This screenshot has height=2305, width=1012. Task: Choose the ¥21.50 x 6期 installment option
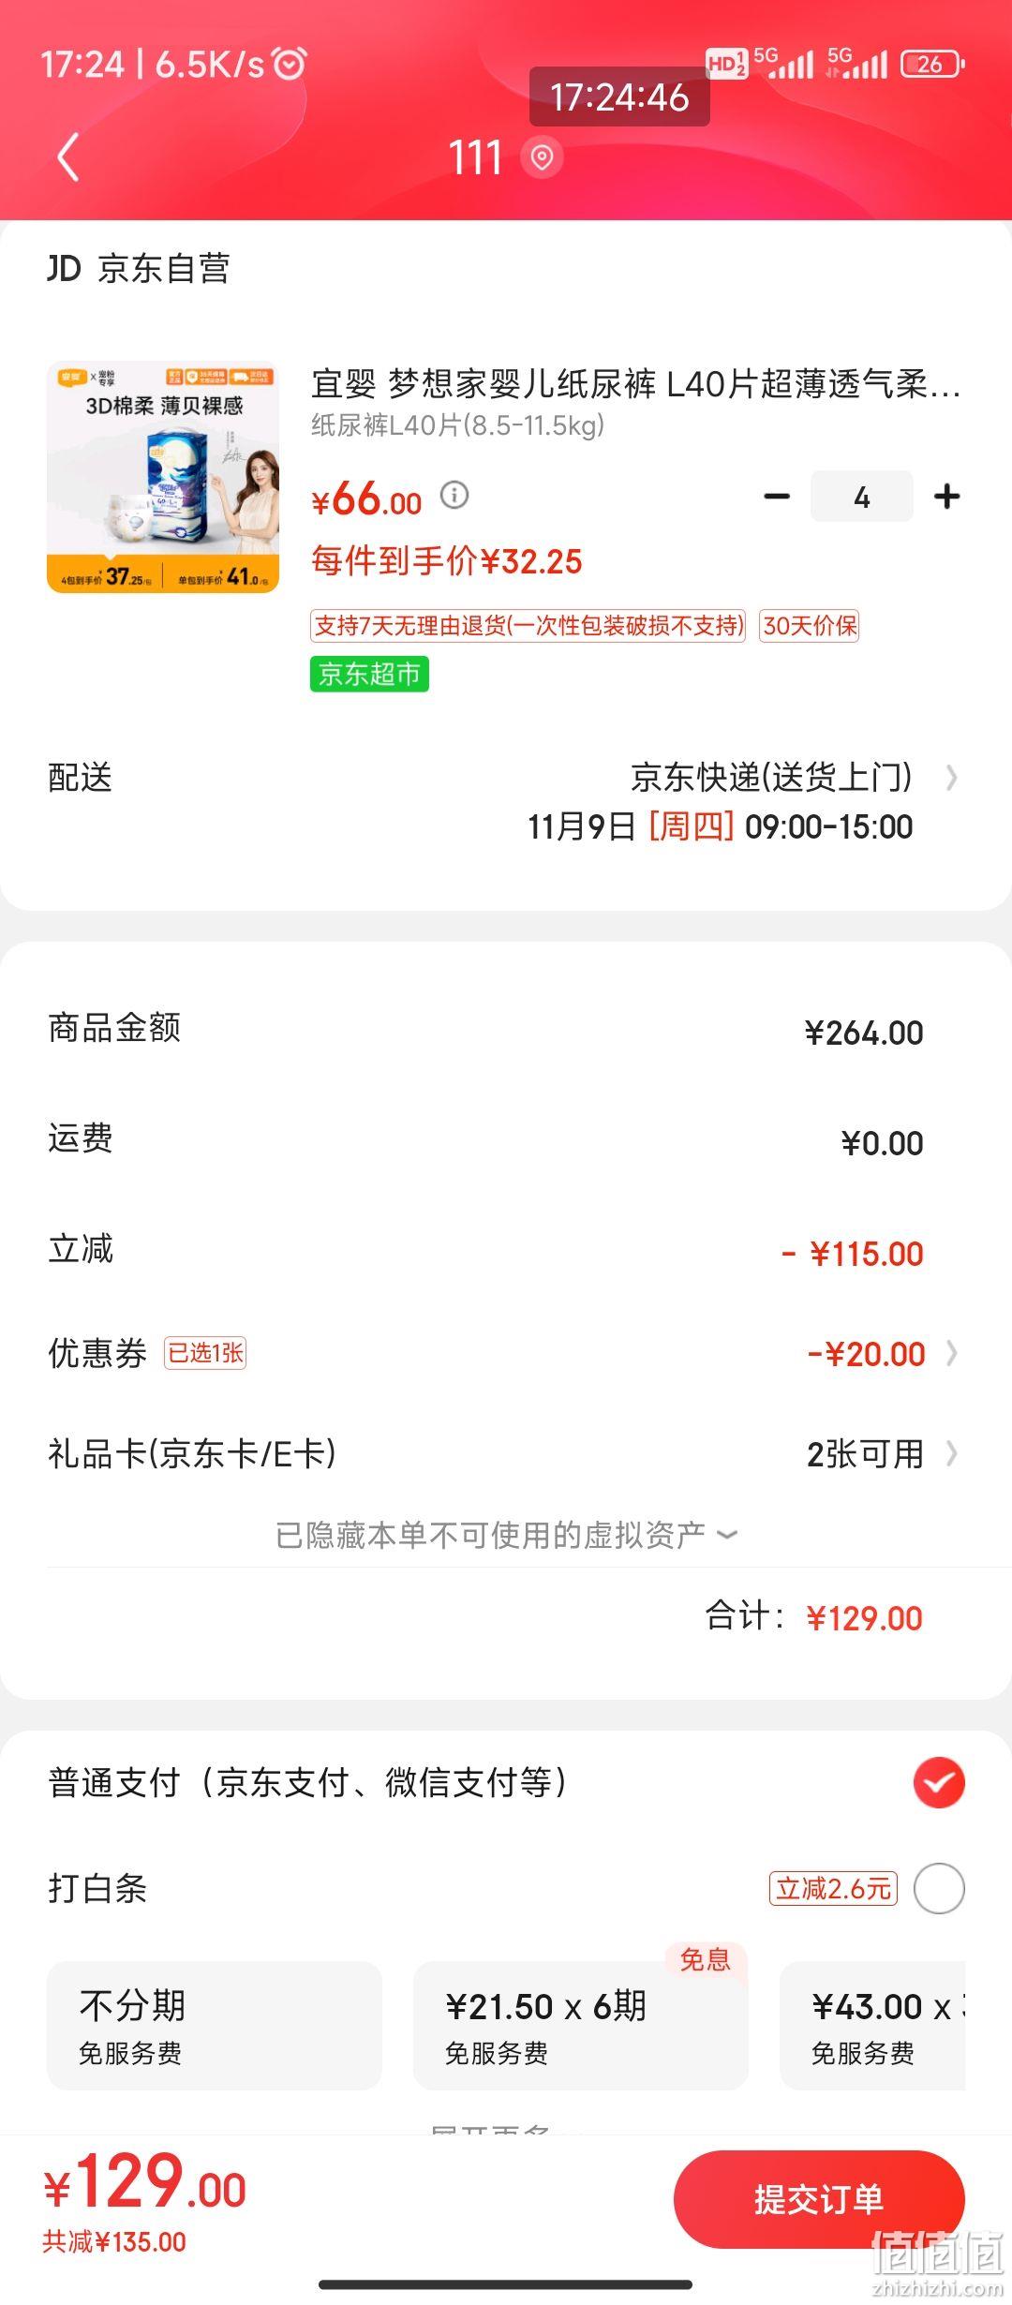pyautogui.click(x=581, y=2025)
